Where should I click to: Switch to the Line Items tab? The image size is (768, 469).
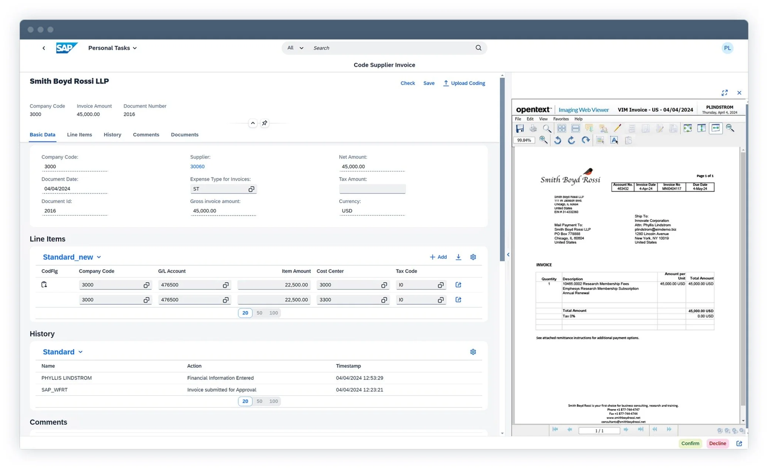click(x=79, y=135)
